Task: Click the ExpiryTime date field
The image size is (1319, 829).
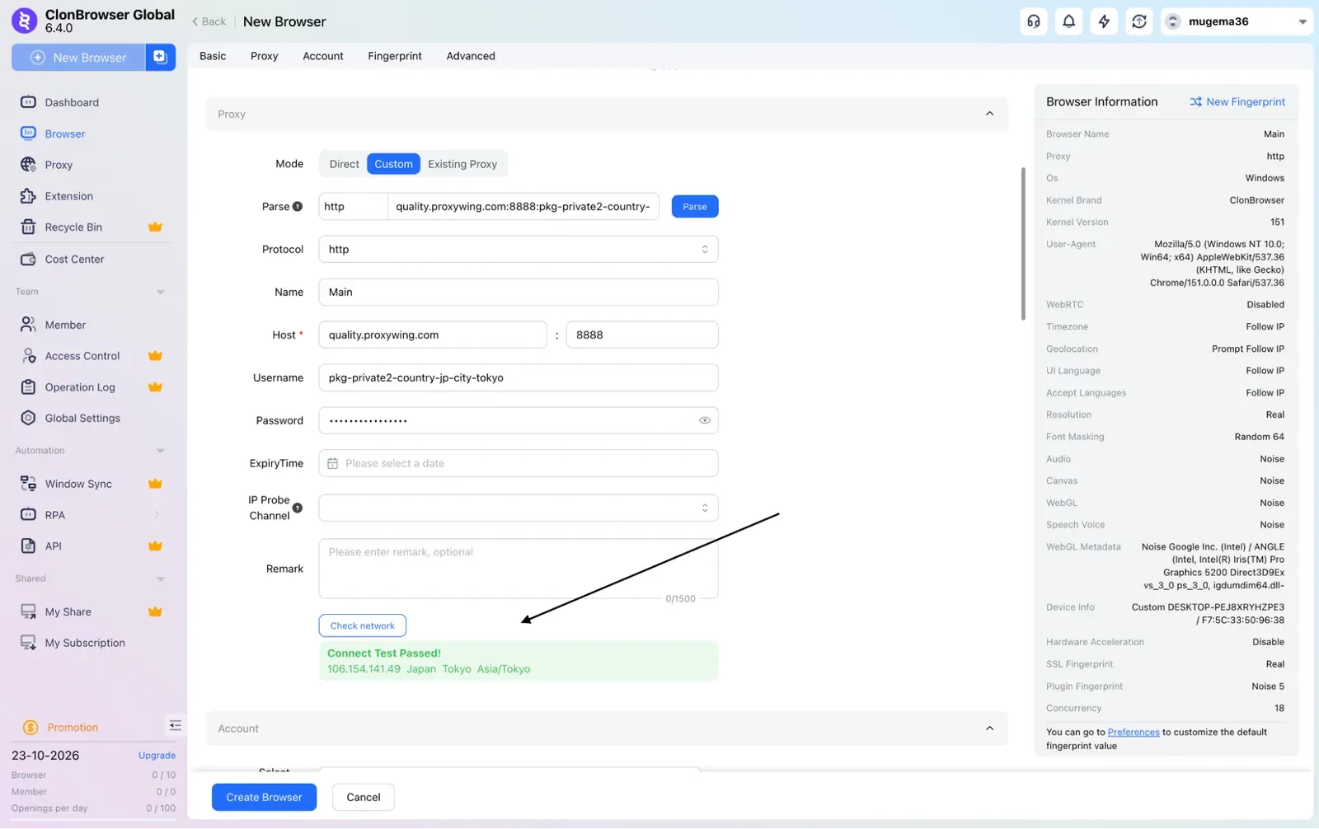Action: 519,463
